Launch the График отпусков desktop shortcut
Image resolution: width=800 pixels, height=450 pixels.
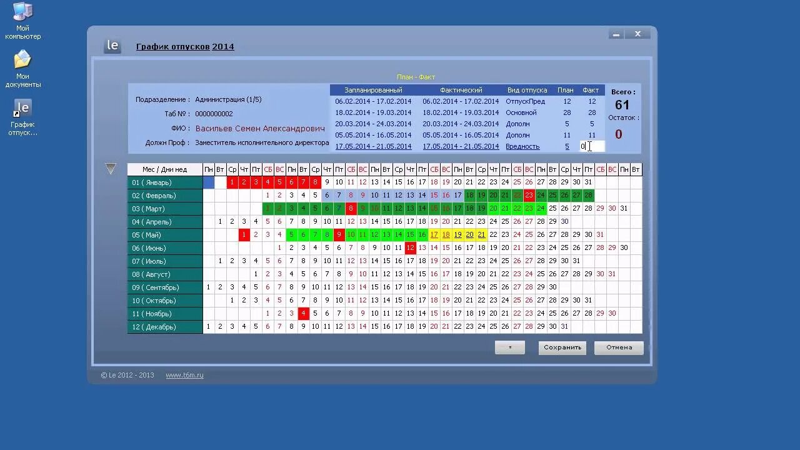[x=22, y=117]
